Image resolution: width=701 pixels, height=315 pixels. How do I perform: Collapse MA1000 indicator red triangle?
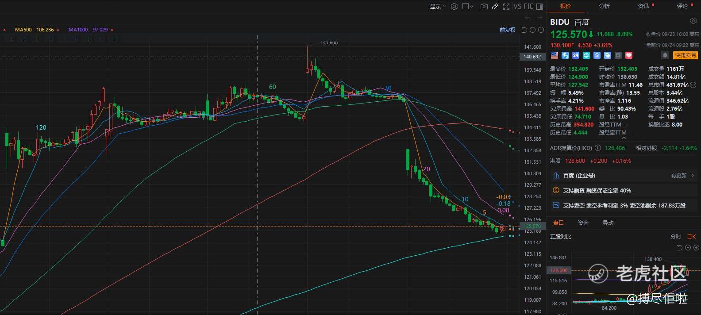(112, 30)
